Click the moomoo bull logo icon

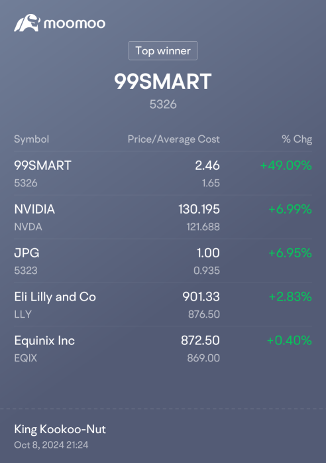[x=27, y=23]
